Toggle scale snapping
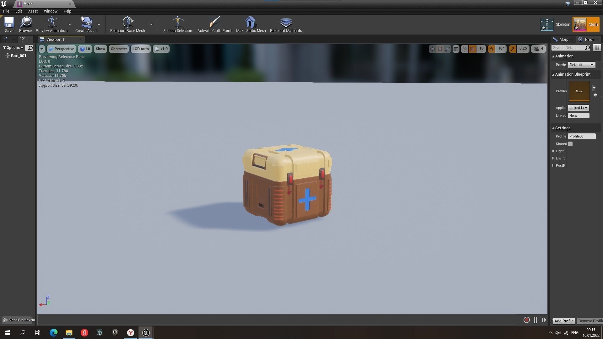 pyautogui.click(x=513, y=49)
